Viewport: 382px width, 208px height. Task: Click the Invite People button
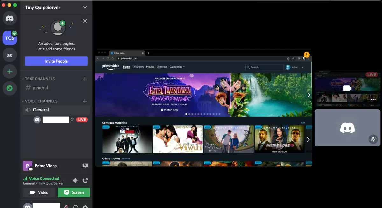click(x=56, y=61)
